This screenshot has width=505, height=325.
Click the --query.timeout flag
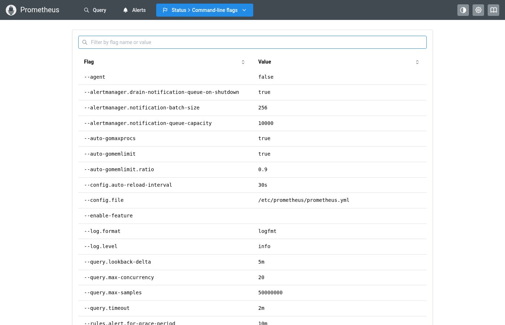click(x=107, y=308)
